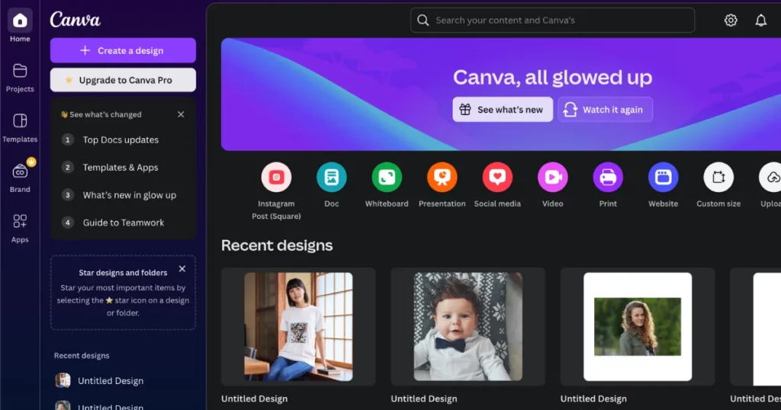
Task: Click See what's changed header text
Action: pyautogui.click(x=105, y=114)
